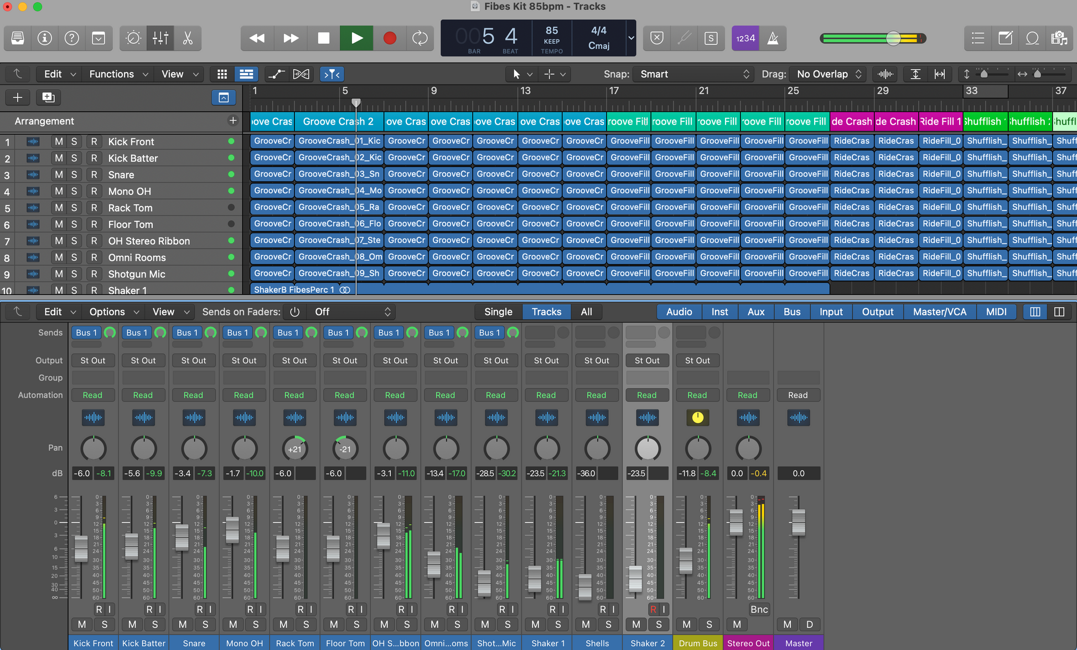
Task: Click the Aux channel filter button
Action: coord(755,312)
